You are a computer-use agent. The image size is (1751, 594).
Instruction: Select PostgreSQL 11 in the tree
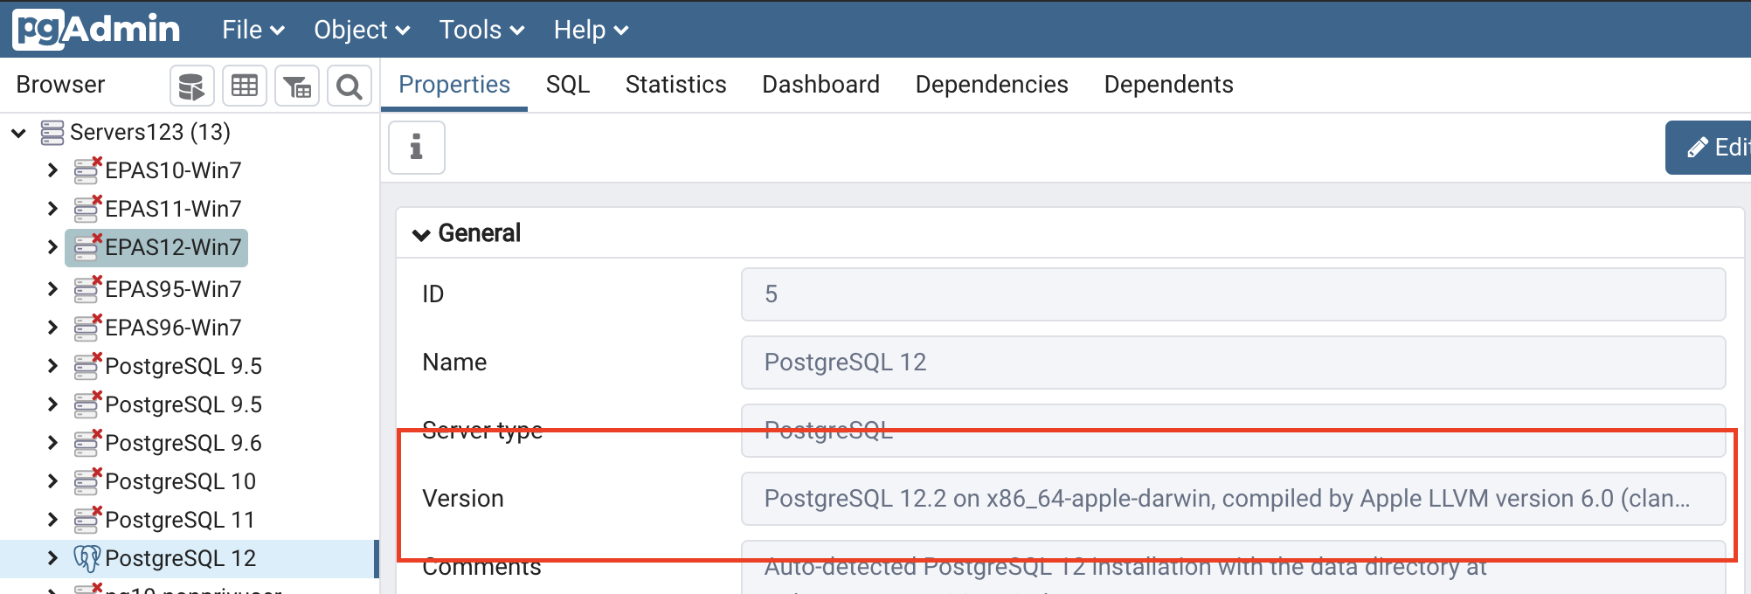coord(180,520)
